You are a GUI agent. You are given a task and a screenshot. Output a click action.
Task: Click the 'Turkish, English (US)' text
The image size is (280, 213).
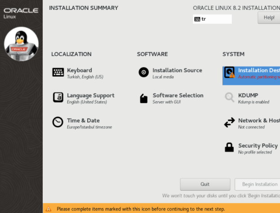85,77
